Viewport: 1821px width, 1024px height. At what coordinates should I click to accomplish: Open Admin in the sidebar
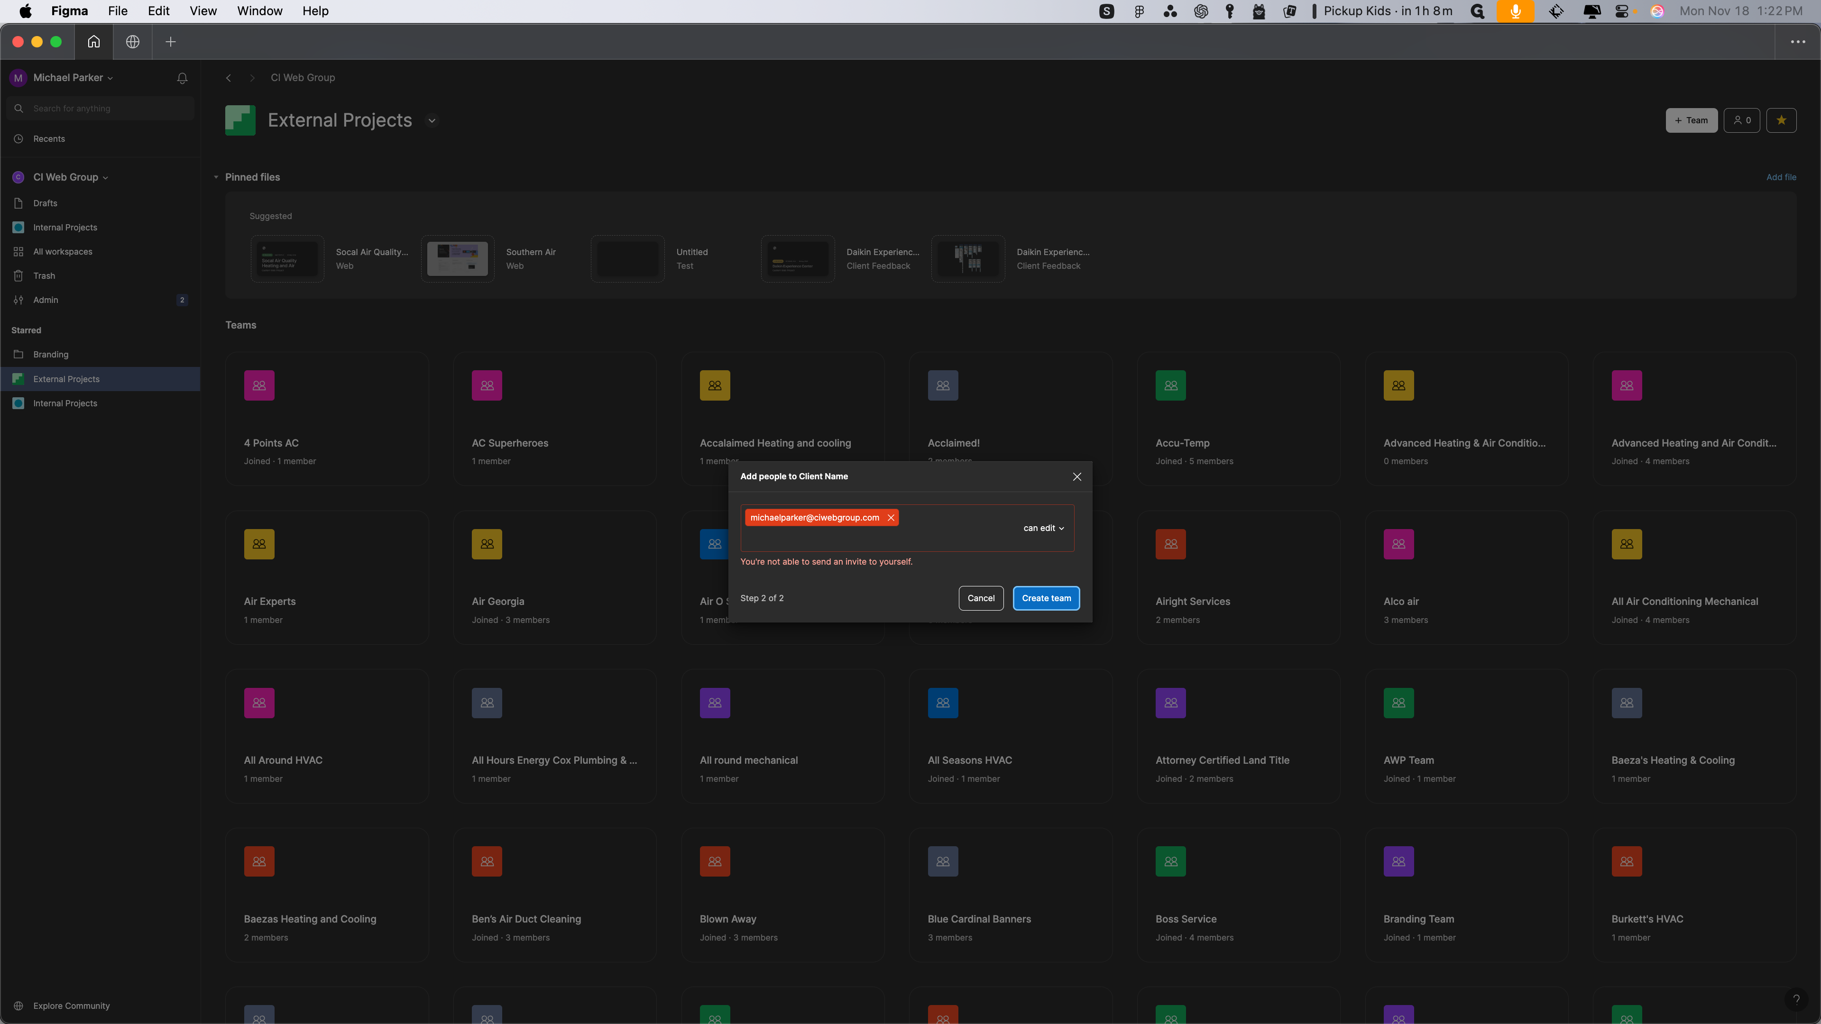click(x=100, y=300)
